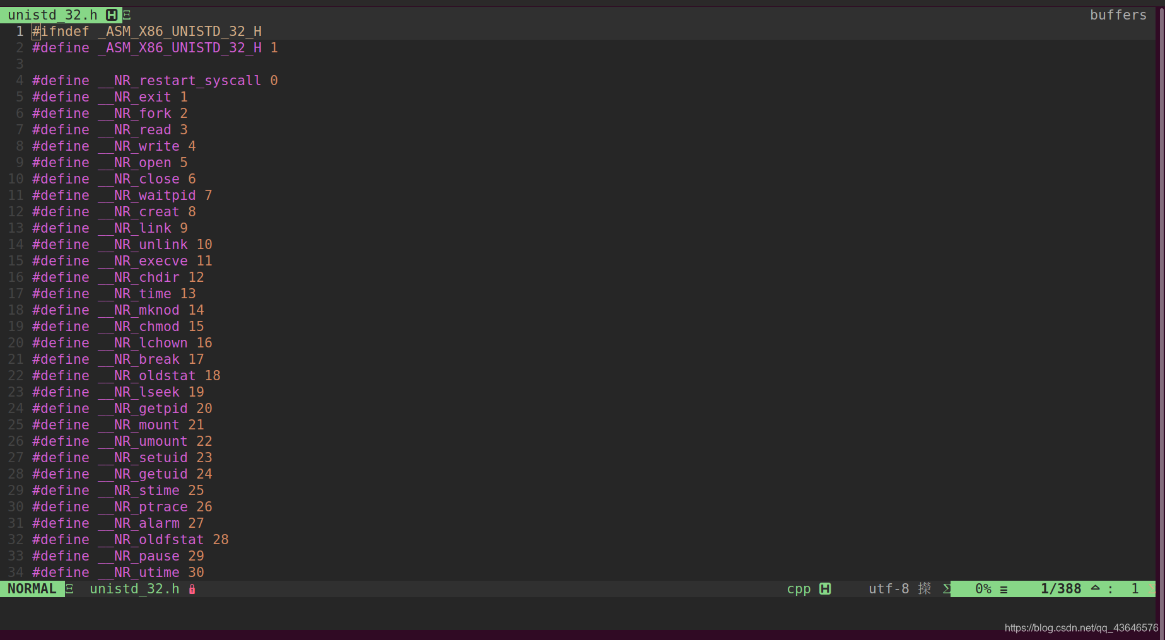The width and height of the screenshot is (1165, 640).
Task: Click the utf-8 encoding indicator
Action: 889,589
